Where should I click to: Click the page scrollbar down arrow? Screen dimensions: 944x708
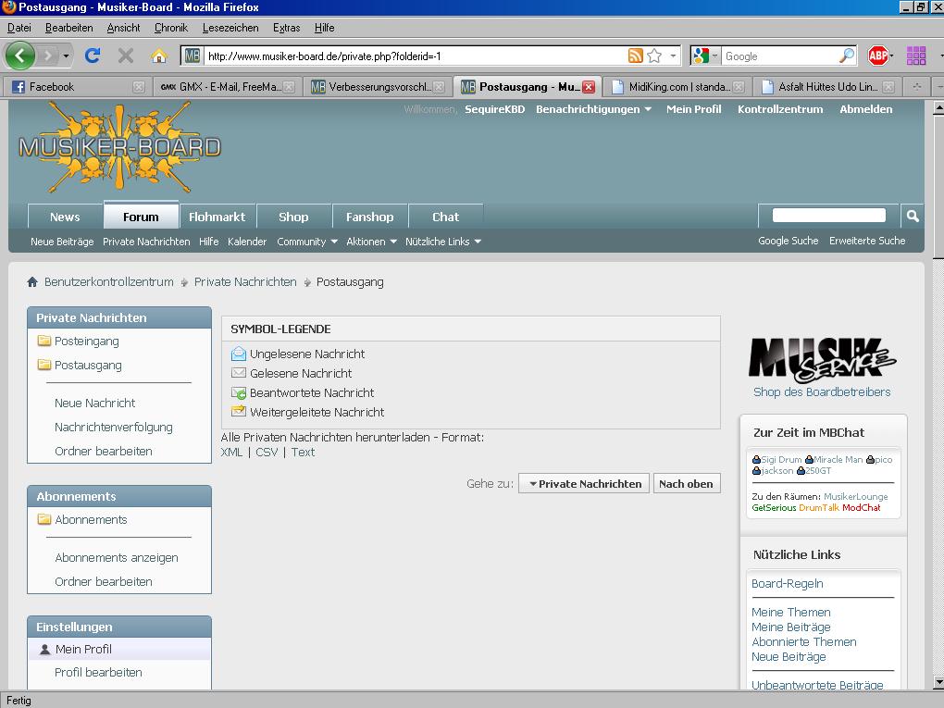(x=938, y=682)
